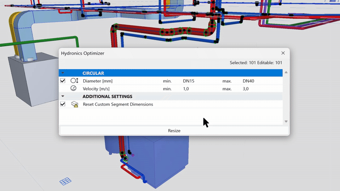Image resolution: width=340 pixels, height=191 pixels.
Task: Collapse the ADDITIONAL SETTINGS section
Action: (x=63, y=96)
